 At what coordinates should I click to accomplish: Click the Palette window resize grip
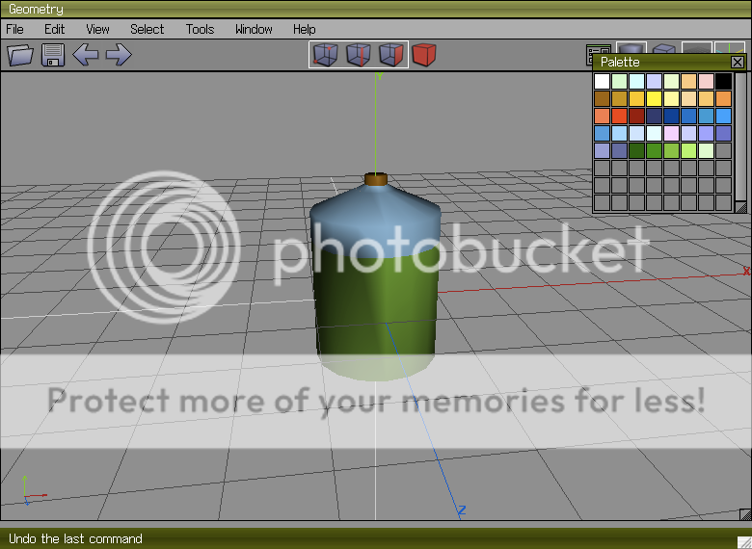point(741,207)
